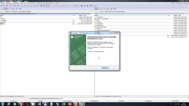Select 'ProgramData' folder in right panel
The image size is (189, 106).
[100, 24]
